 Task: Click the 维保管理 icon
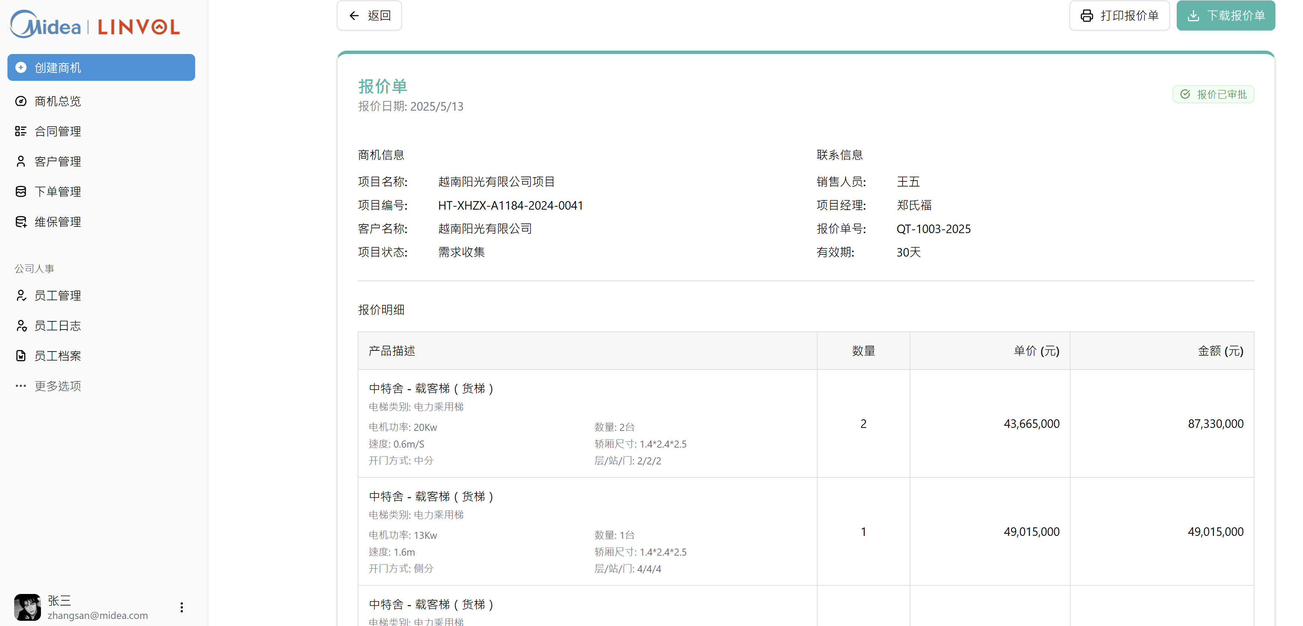(x=21, y=222)
